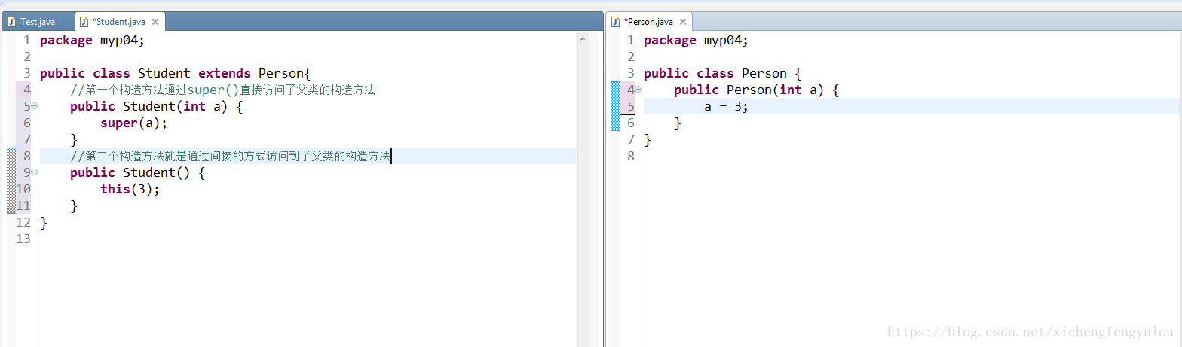Click the 'public Student(int a) {' line
Viewport: 1182px width, 347px height.
(156, 106)
